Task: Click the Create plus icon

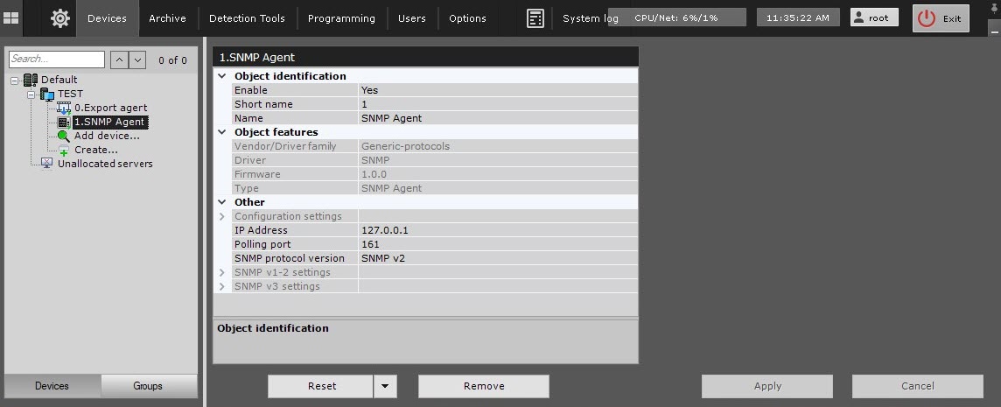Action: [x=63, y=150]
